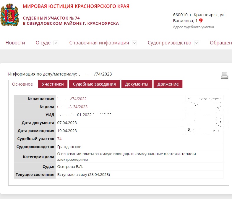Expand the 'О суде' dropdown arrow
The height and width of the screenshot is (199, 232).
pyautogui.click(x=56, y=43)
